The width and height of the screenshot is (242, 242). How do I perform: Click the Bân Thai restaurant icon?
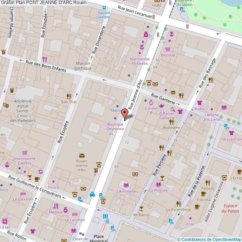(x=69, y=96)
